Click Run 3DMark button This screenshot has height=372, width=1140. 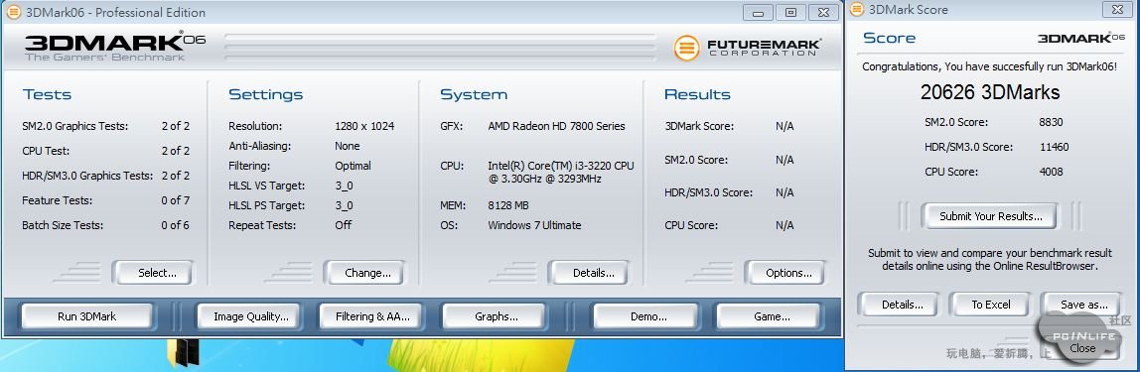[87, 316]
